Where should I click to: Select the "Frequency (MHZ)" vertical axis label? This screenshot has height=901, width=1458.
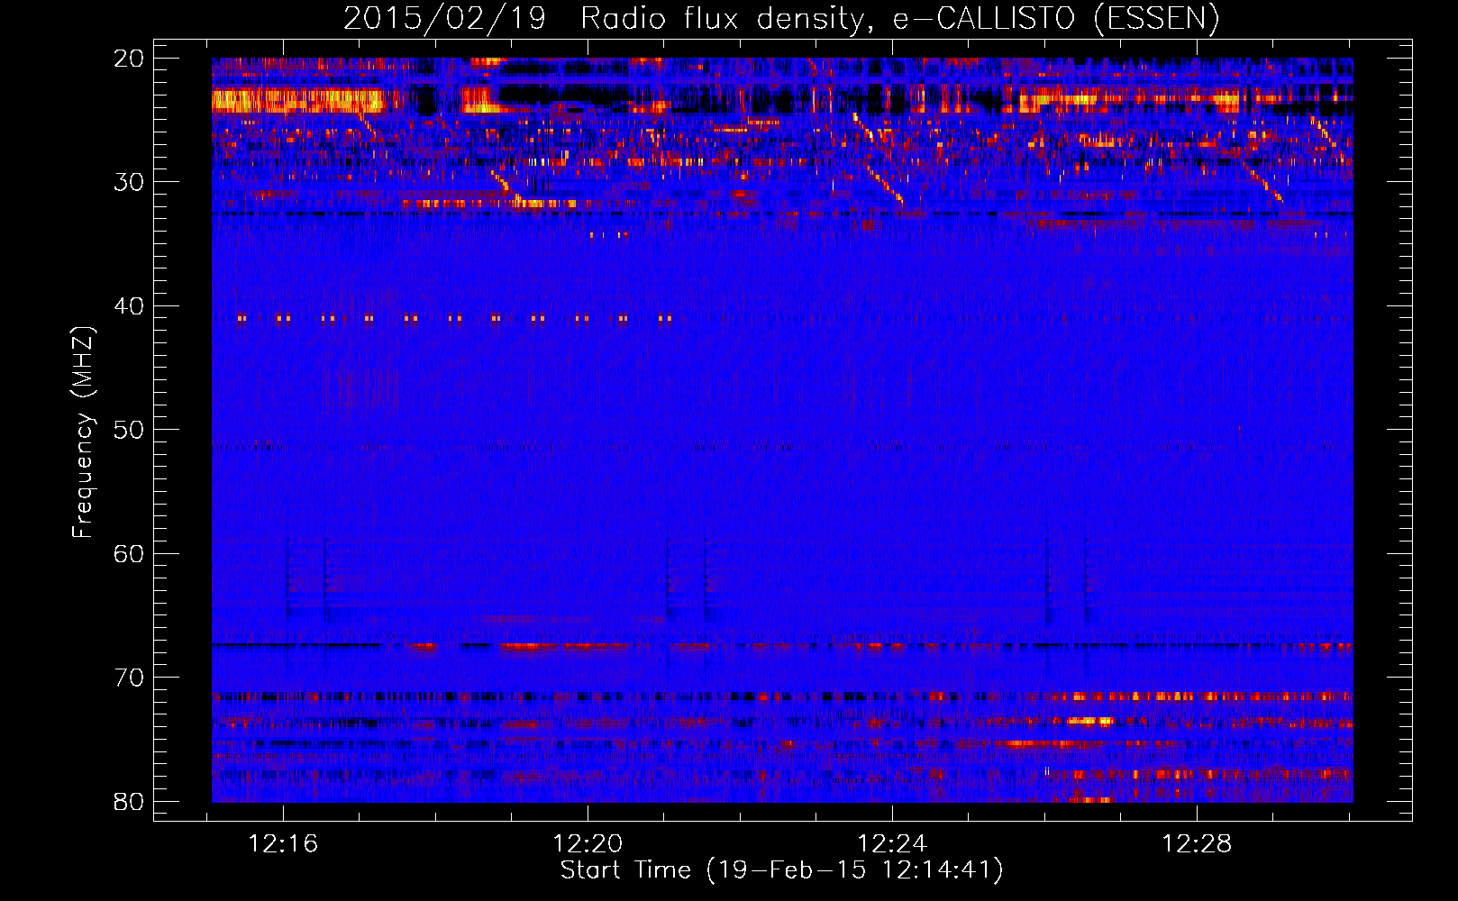pyautogui.click(x=83, y=432)
